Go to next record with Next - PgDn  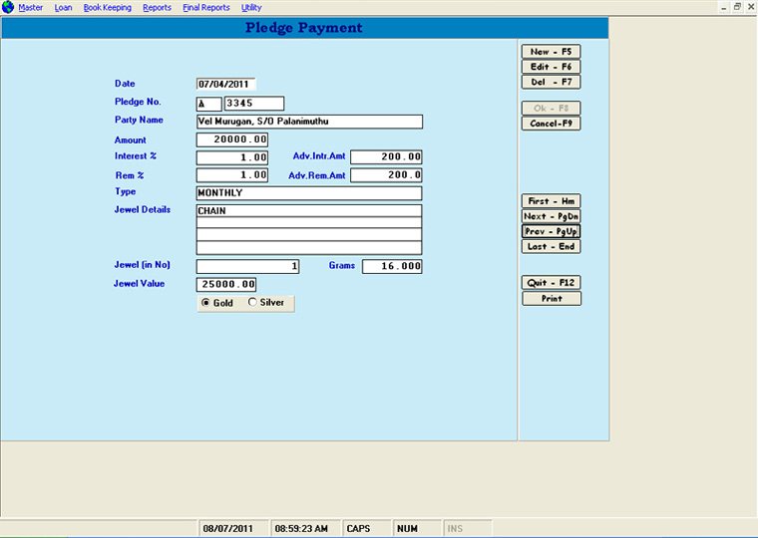[551, 216]
